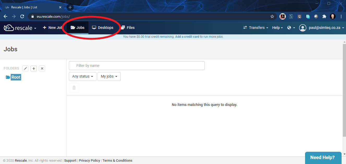
Task: Open the Help menu
Action: point(277,28)
